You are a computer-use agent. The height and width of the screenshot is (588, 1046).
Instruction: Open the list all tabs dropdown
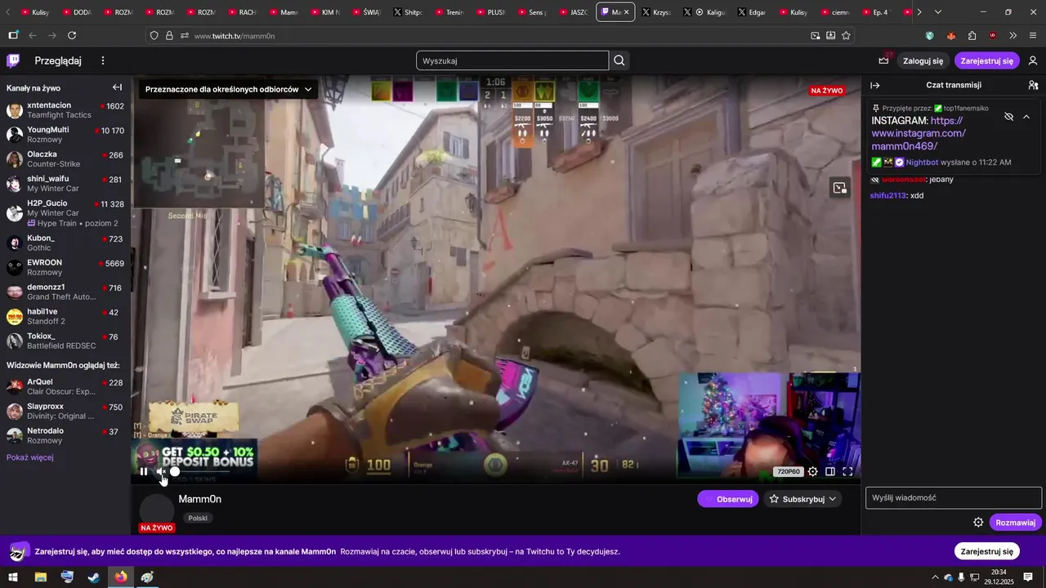pos(937,12)
